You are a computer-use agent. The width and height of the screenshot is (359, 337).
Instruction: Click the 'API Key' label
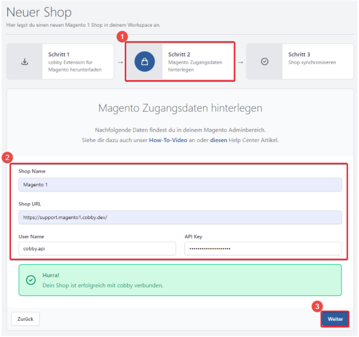tap(194, 237)
